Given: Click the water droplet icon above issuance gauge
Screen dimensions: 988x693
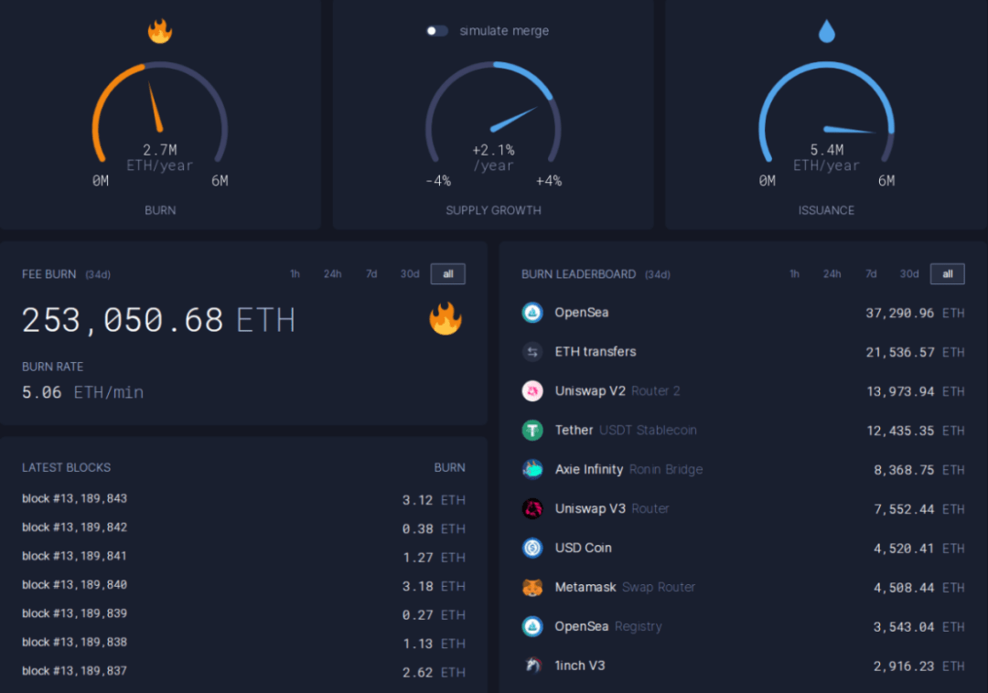Looking at the screenshot, I should (826, 30).
